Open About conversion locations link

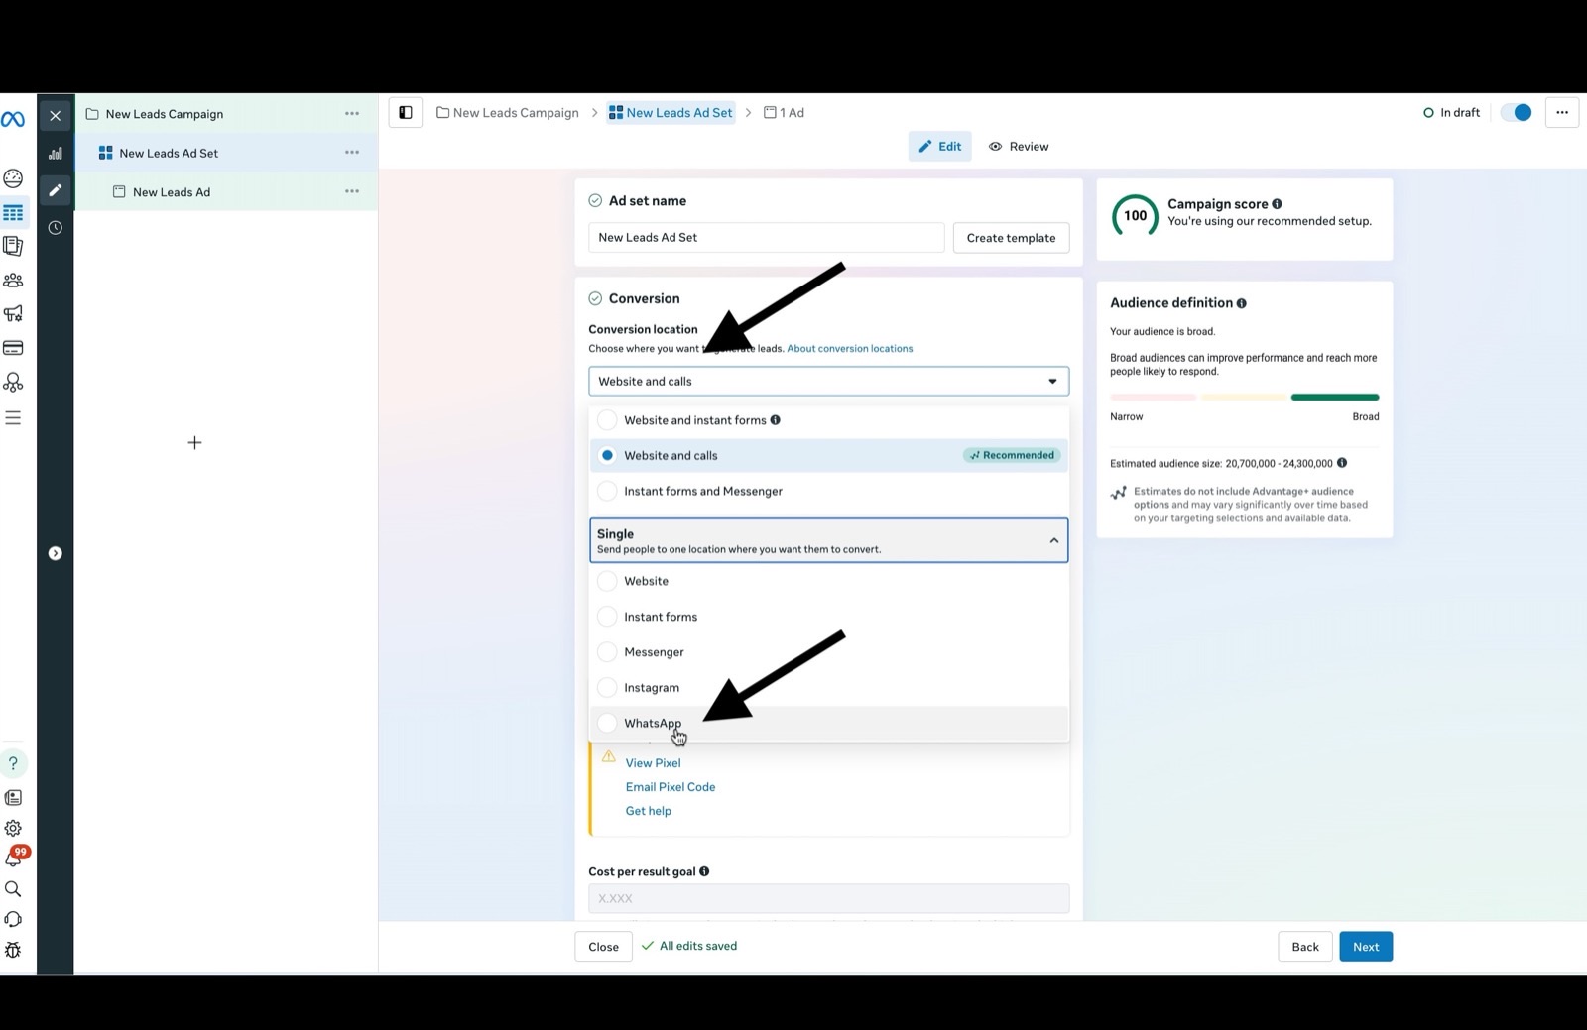(849, 349)
